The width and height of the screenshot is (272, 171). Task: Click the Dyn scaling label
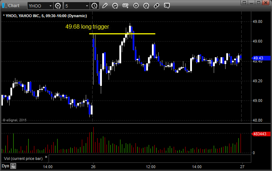(5, 166)
